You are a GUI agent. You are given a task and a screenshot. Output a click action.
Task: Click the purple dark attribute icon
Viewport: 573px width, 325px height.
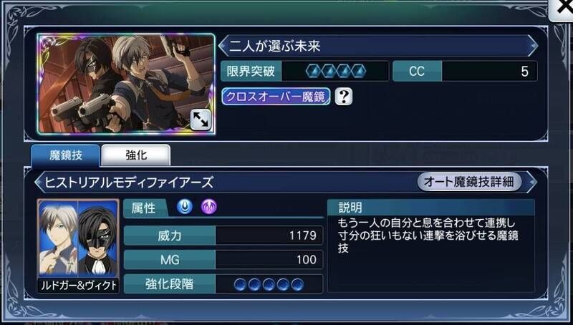[208, 207]
